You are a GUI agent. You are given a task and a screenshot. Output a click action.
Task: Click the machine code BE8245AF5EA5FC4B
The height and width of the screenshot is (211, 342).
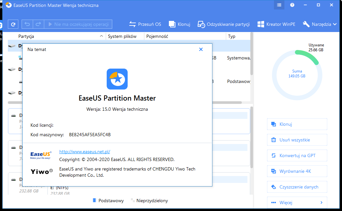coord(90,135)
